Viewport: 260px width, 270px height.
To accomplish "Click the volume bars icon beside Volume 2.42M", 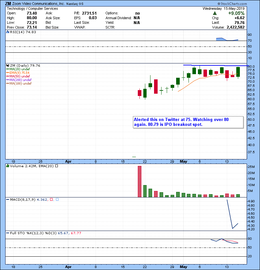I will (7, 166).
